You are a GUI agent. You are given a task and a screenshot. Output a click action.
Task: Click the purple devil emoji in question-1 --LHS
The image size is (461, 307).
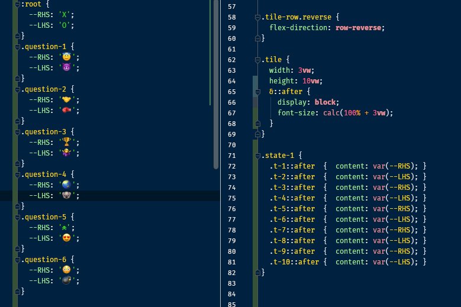[x=67, y=67]
